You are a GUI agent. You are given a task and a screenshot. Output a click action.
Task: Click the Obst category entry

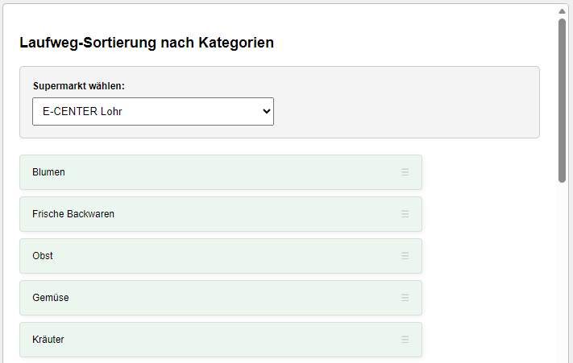pyautogui.click(x=221, y=256)
